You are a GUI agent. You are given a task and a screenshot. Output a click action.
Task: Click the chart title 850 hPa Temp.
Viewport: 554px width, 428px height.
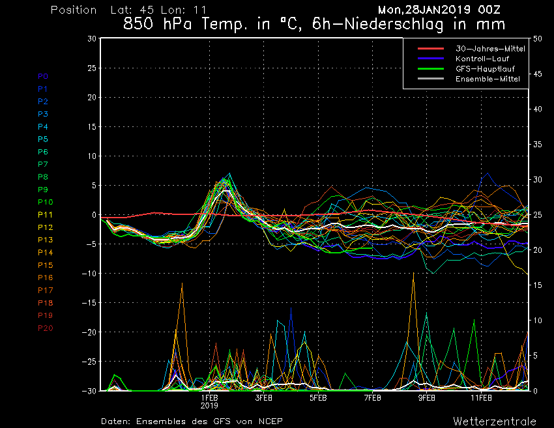point(314,24)
